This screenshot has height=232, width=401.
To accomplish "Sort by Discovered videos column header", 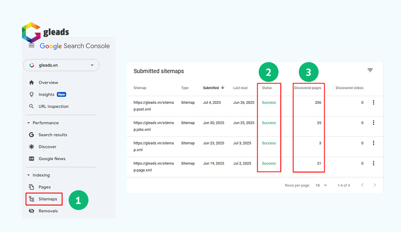I will coord(349,88).
